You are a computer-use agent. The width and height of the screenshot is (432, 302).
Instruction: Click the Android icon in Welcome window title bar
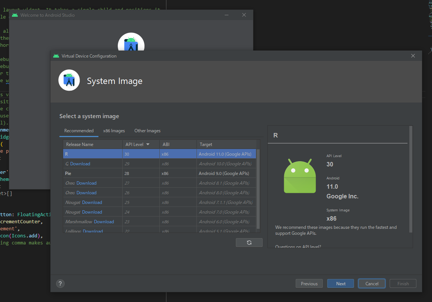pos(15,15)
